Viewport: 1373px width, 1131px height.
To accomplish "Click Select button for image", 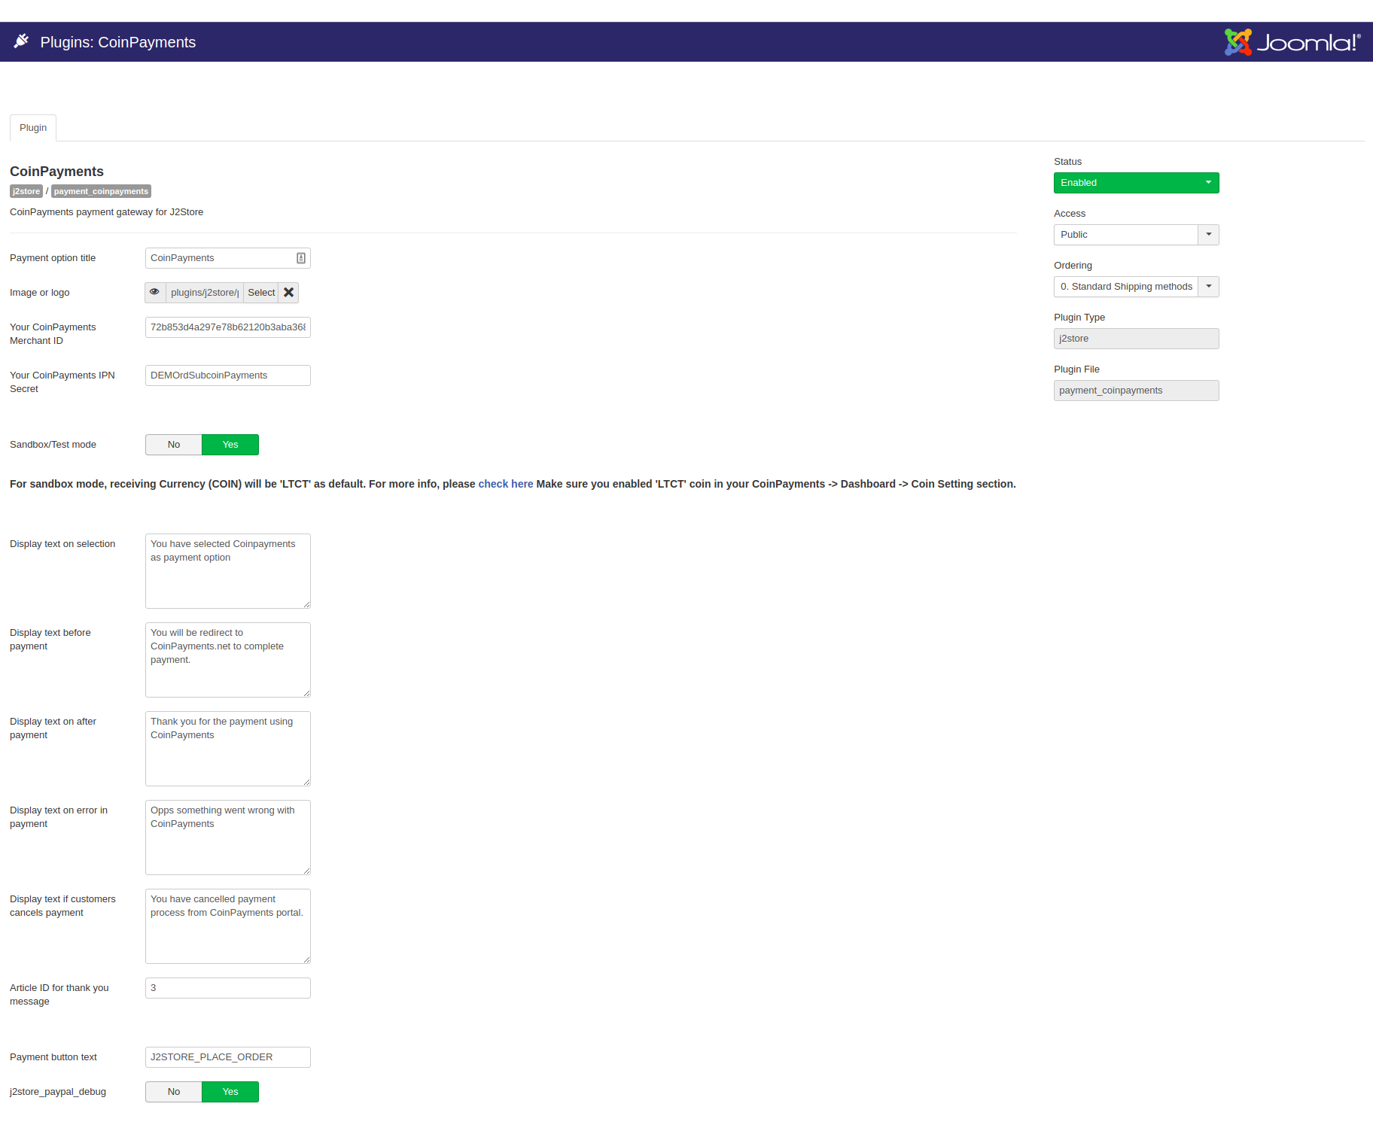I will [261, 293].
